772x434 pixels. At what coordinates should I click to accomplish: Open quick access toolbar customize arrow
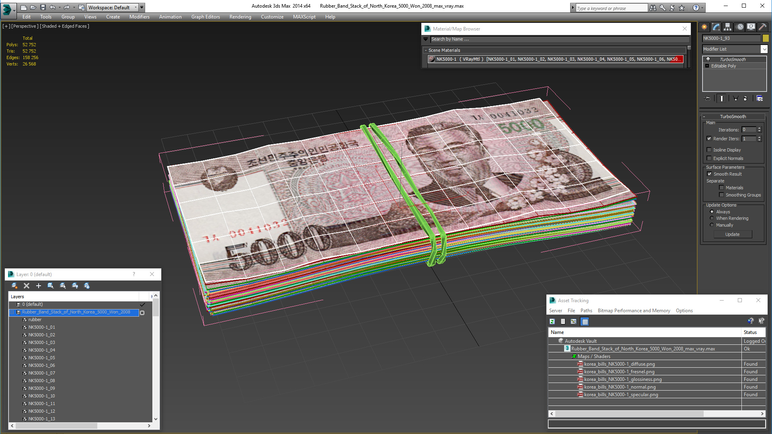pos(142,7)
